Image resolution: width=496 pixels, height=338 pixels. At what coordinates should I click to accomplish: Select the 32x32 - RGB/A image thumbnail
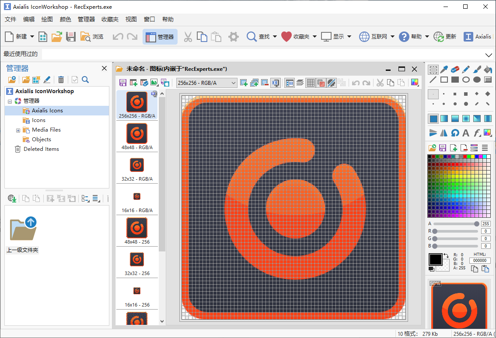137,165
